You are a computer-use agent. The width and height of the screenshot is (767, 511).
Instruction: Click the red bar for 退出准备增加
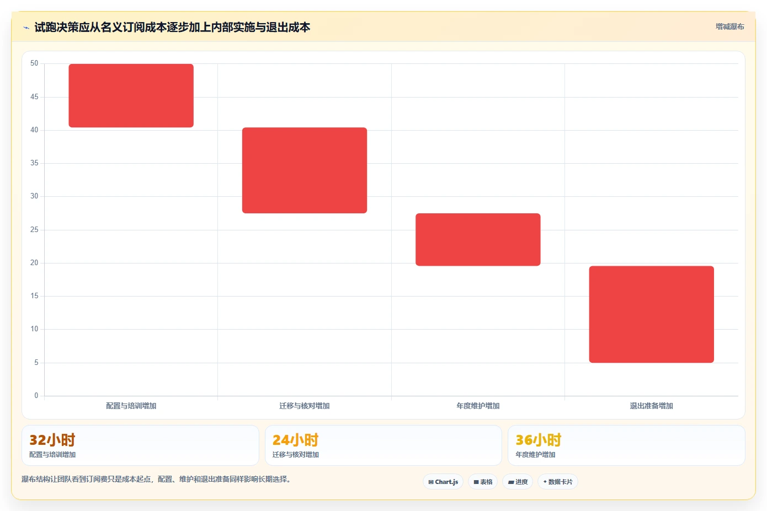click(652, 314)
